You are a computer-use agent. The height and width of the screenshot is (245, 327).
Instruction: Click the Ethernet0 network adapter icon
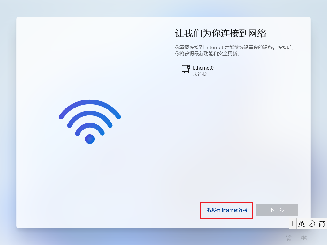coord(186,69)
